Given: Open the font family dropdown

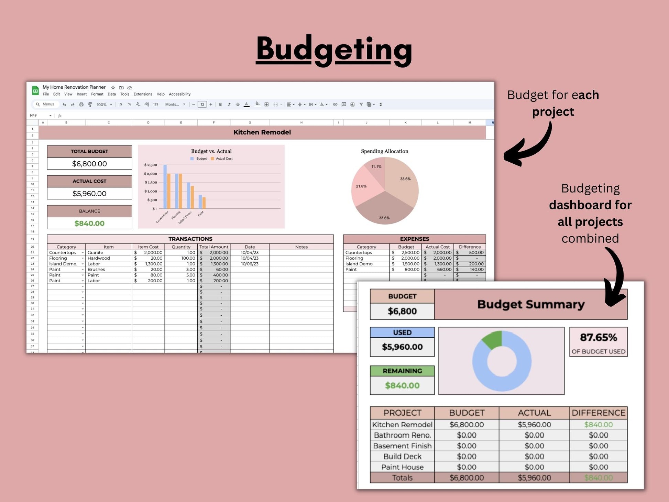Looking at the screenshot, I should 175,105.
